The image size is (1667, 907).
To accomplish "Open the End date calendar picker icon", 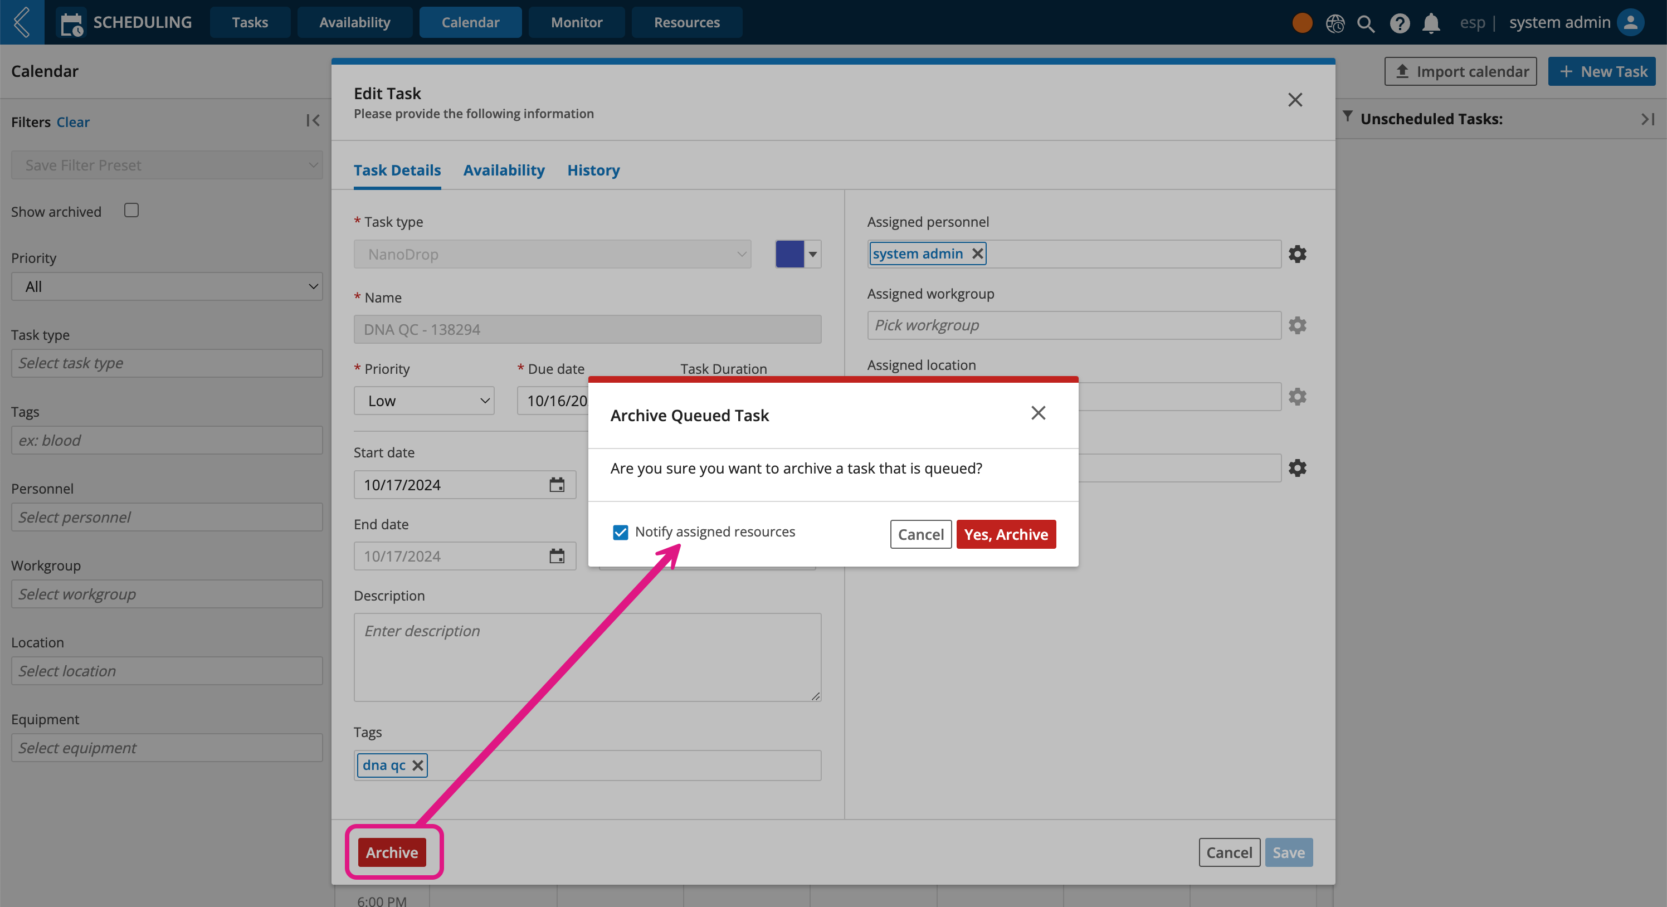I will pyautogui.click(x=557, y=555).
